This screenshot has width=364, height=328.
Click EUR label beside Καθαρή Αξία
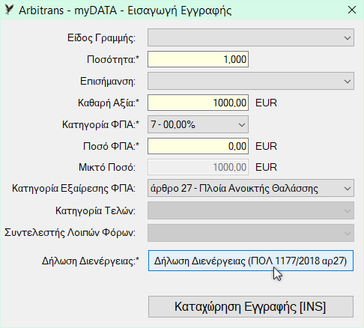click(266, 103)
